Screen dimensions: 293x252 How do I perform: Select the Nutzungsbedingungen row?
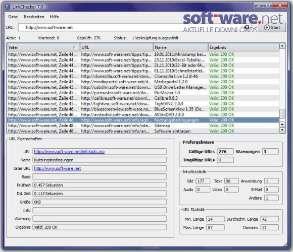coord(143,120)
